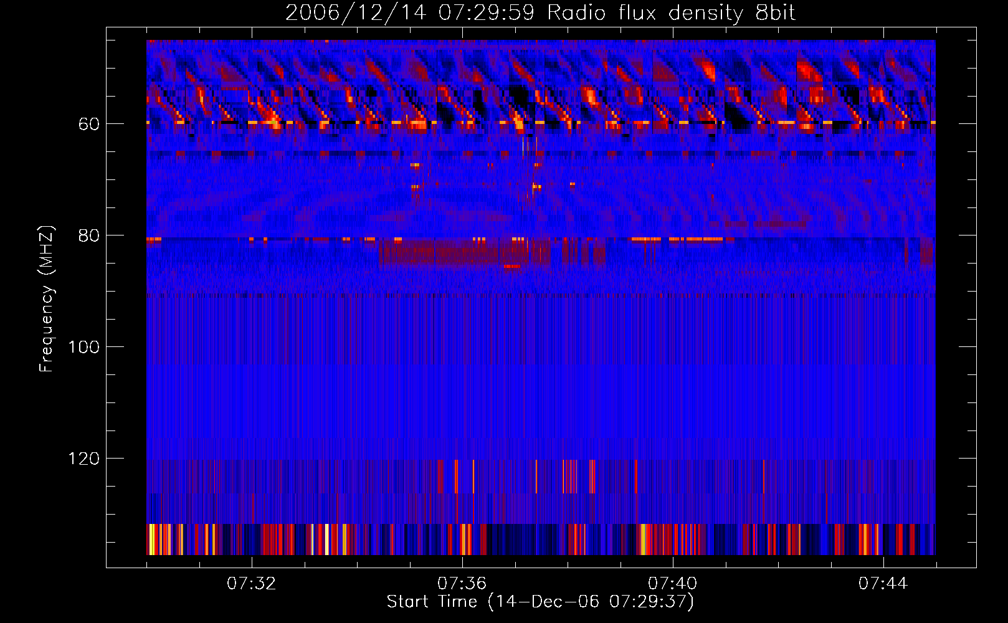Click the 100 frequency tick label
Screen dimensions: 1008x623
pos(84,347)
